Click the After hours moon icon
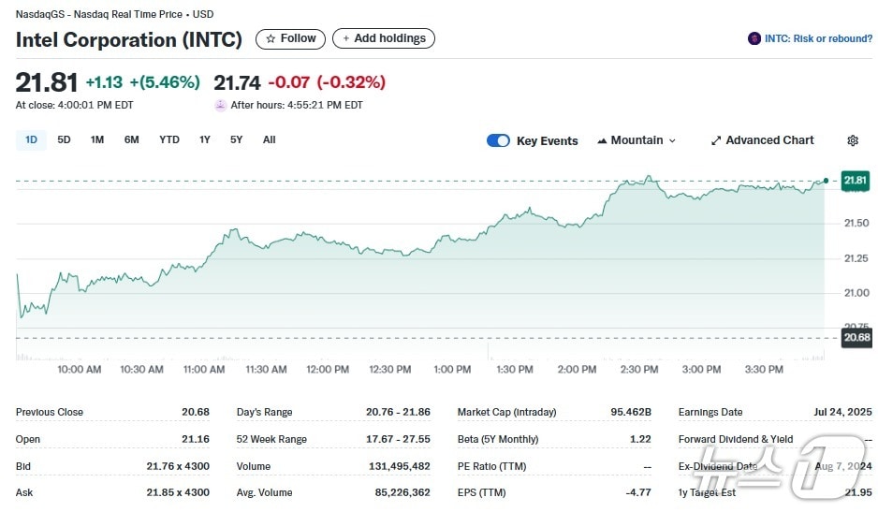Screen dimensions: 878x512 pyautogui.click(x=221, y=105)
